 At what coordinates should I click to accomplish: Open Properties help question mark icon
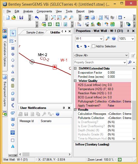(x=114, y=39)
